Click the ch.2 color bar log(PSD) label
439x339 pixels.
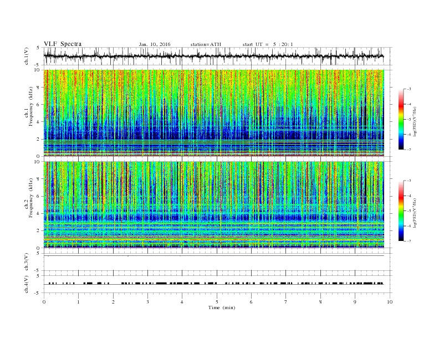tap(415, 213)
